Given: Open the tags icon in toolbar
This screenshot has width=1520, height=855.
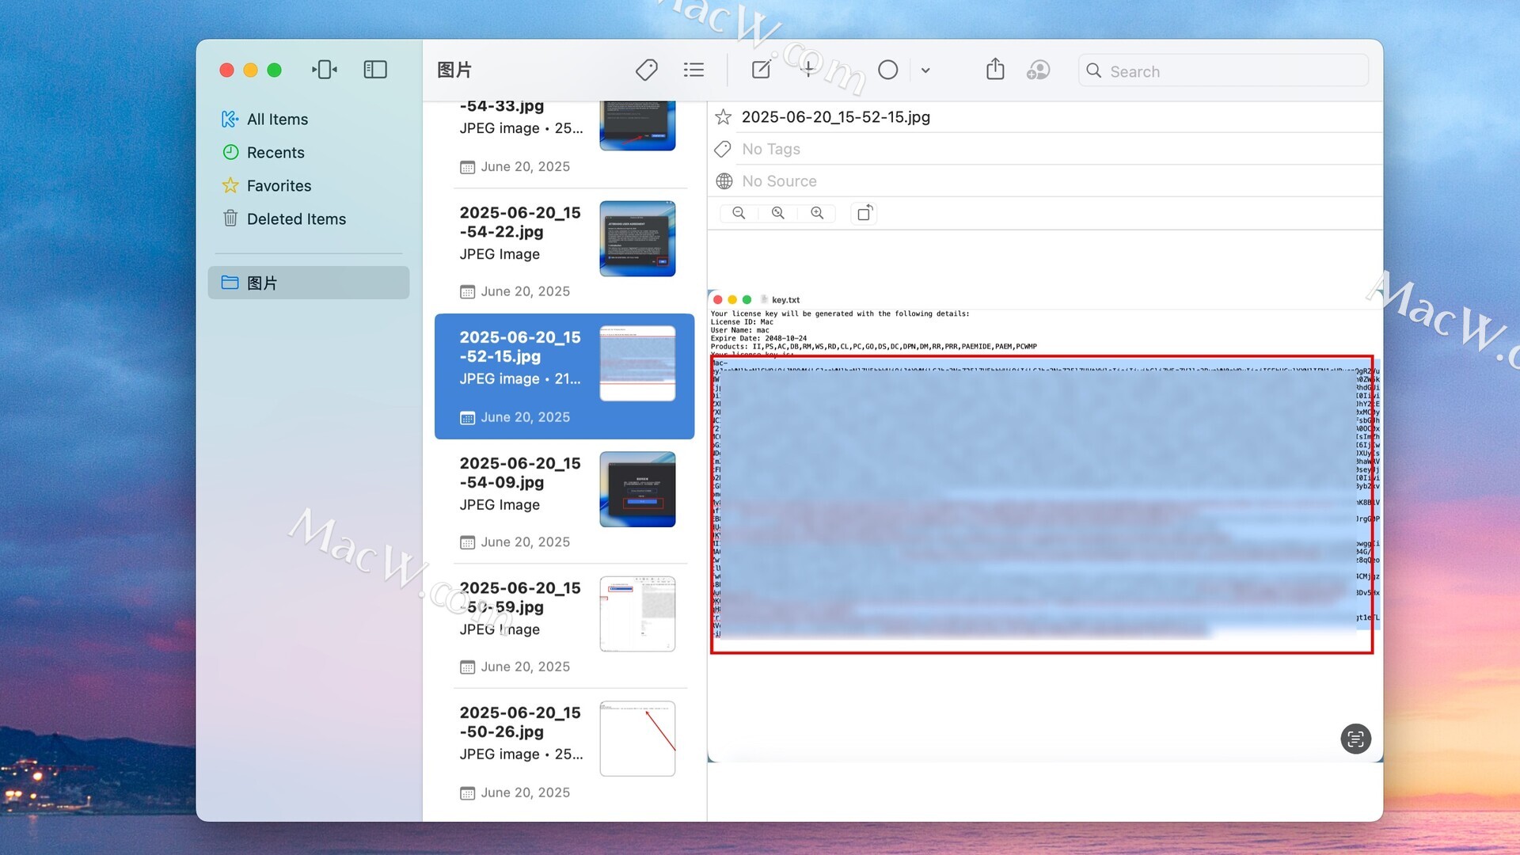Looking at the screenshot, I should (647, 70).
